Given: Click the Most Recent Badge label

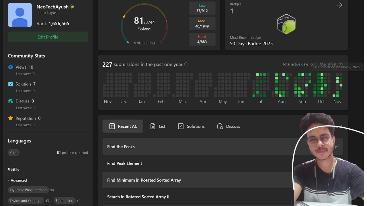Looking at the screenshot, I should [245, 37].
